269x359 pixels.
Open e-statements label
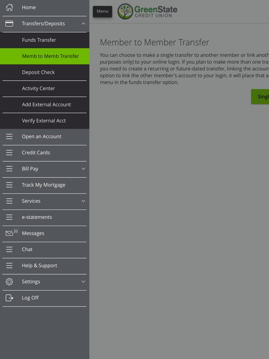pyautogui.click(x=37, y=217)
